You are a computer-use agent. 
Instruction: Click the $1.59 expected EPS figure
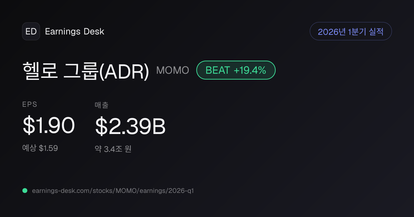pyautogui.click(x=48, y=148)
